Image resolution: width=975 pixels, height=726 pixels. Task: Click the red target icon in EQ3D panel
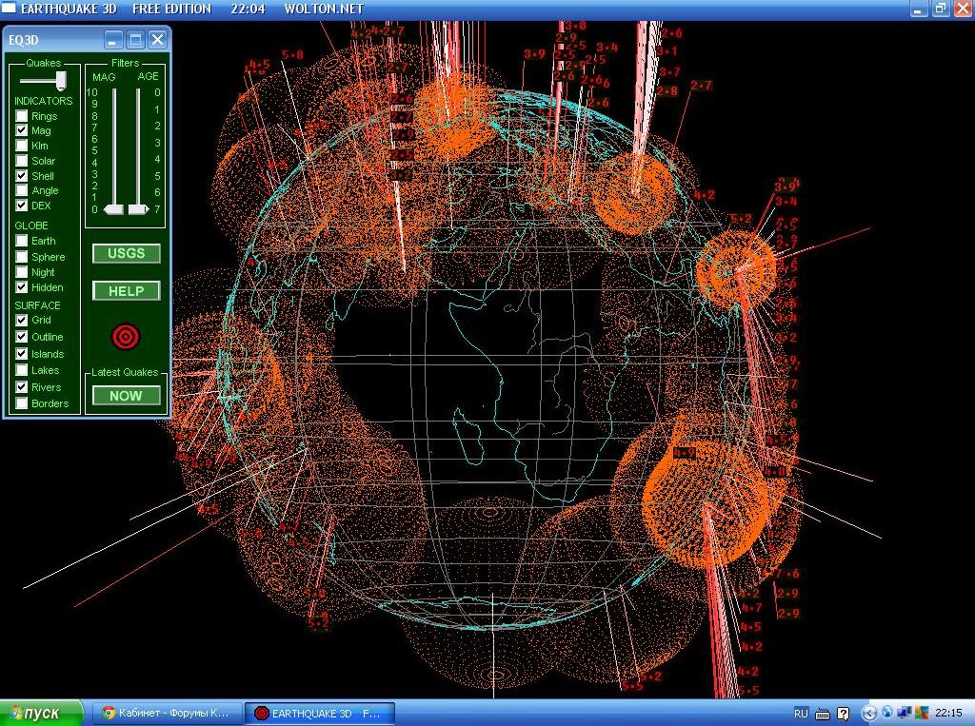click(x=126, y=337)
